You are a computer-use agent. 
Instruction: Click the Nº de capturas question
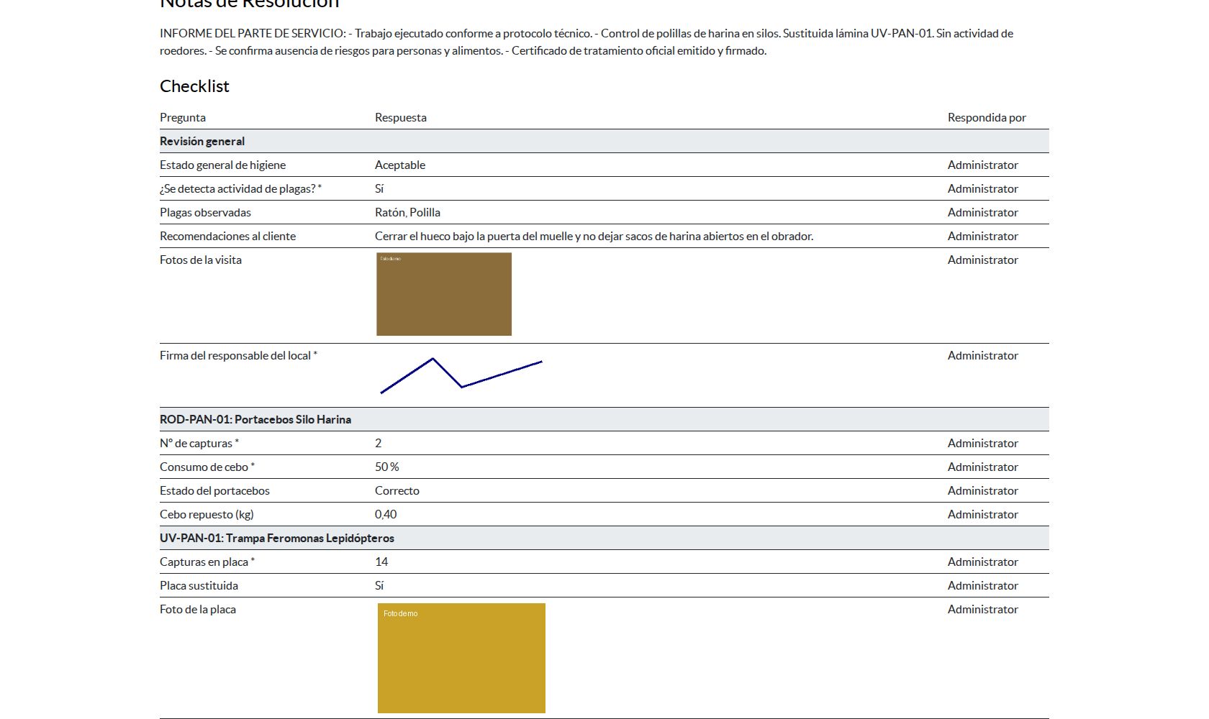tap(199, 443)
